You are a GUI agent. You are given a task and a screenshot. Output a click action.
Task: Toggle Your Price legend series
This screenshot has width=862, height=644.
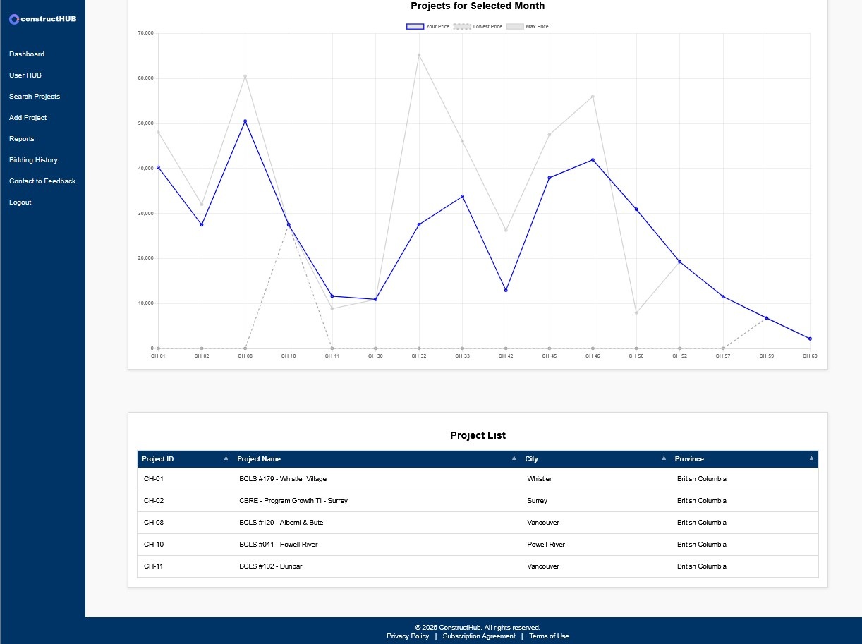[x=427, y=27]
